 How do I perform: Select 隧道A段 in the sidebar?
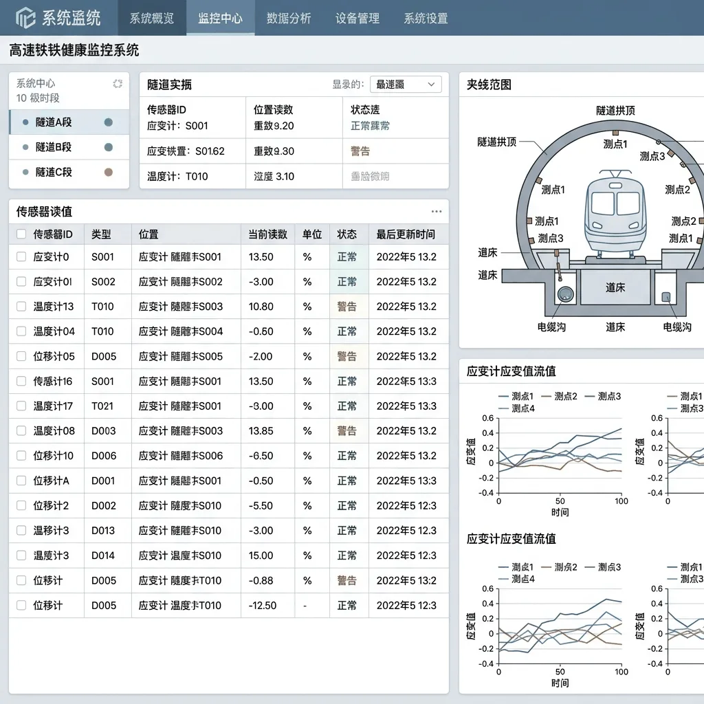coord(69,122)
